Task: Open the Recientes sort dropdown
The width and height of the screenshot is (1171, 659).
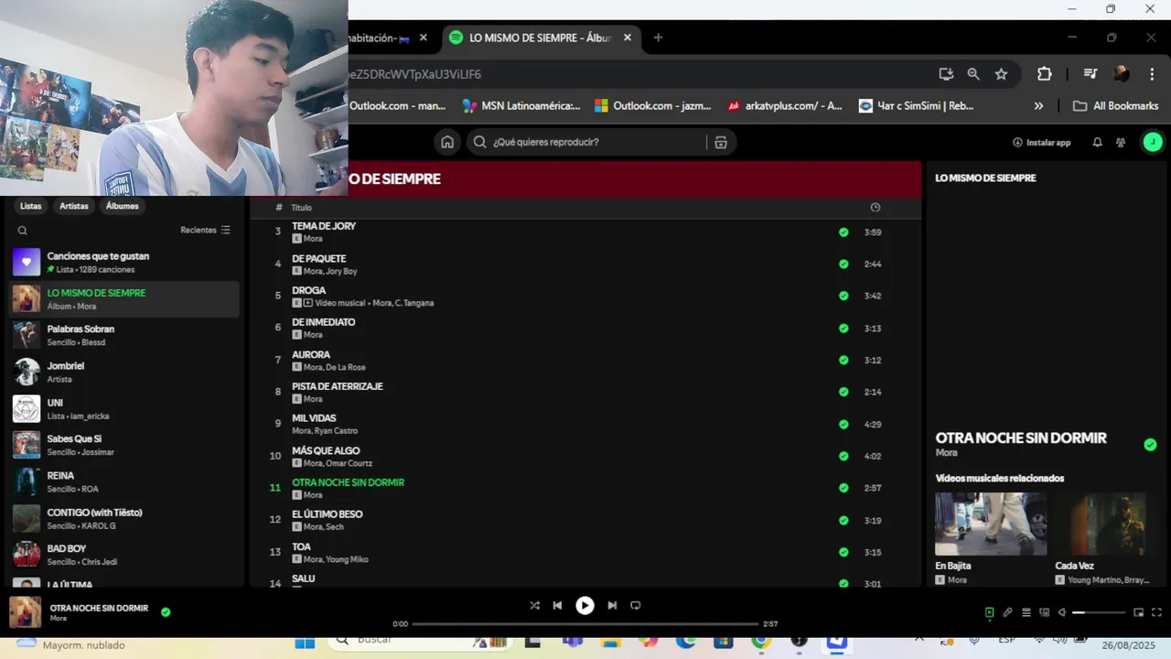Action: (206, 230)
